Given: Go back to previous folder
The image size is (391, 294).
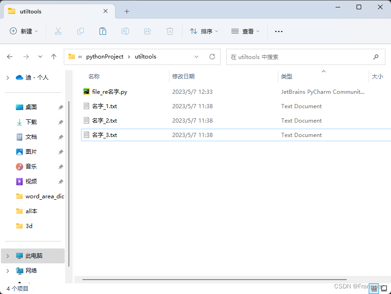Looking at the screenshot, I should click(10, 57).
